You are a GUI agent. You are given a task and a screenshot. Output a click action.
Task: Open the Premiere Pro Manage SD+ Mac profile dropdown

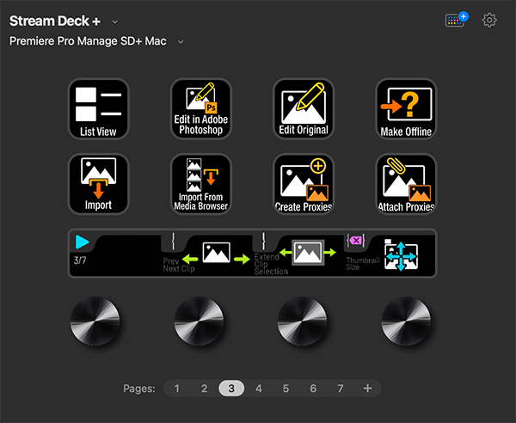click(181, 42)
